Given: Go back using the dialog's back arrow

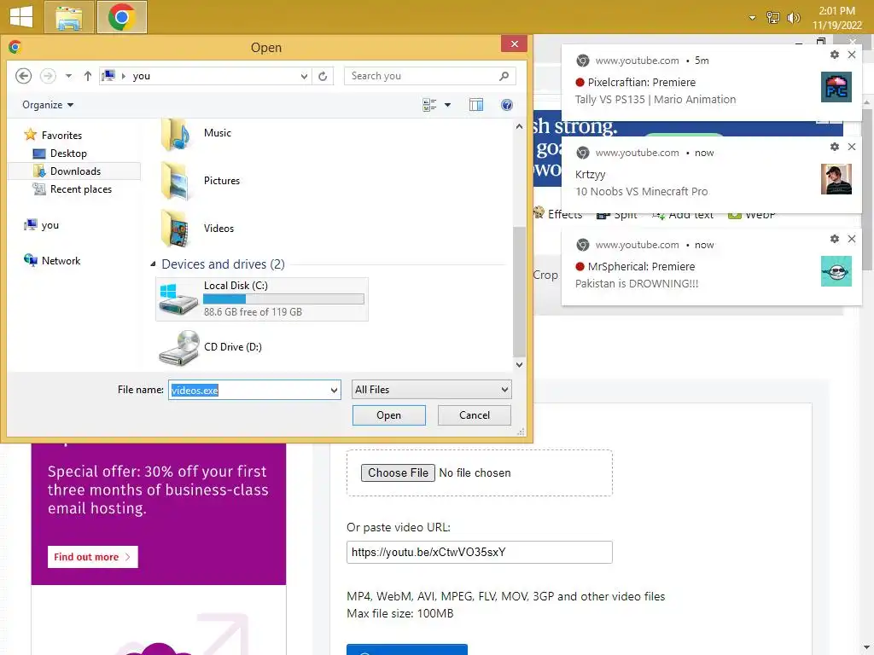Looking at the screenshot, I should click(23, 76).
